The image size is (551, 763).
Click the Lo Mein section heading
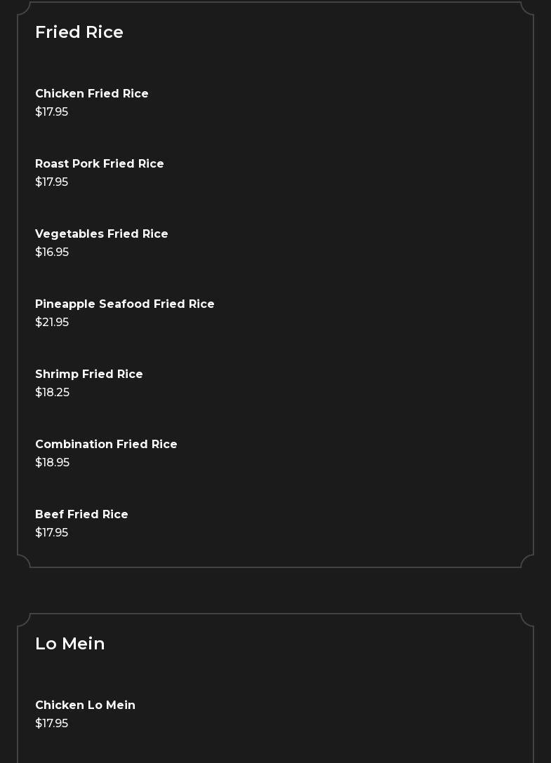pos(70,644)
